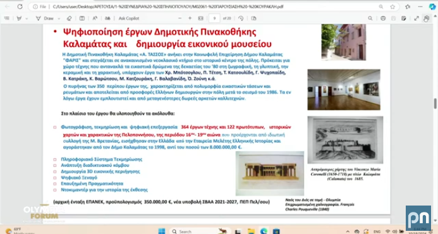Select the Highlight tool
The height and width of the screenshot is (234, 438).
click(19, 18)
